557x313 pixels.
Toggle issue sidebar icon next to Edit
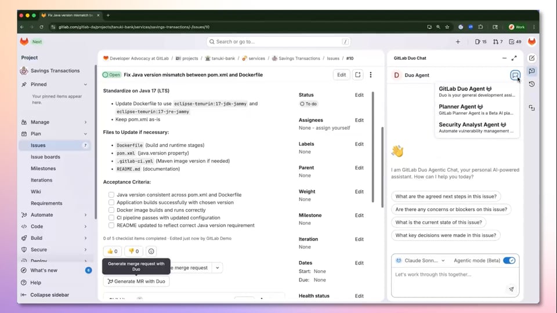[x=358, y=75]
